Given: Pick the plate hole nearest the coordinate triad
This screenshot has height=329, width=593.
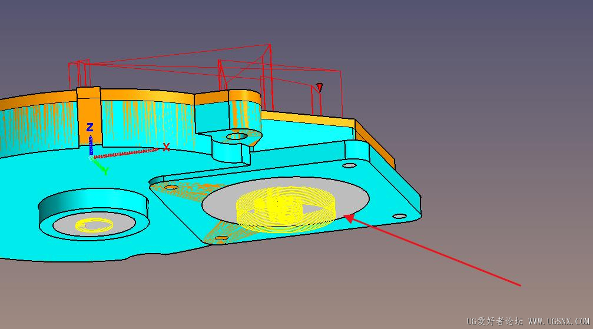Looking at the screenshot, I should pyautogui.click(x=171, y=187).
